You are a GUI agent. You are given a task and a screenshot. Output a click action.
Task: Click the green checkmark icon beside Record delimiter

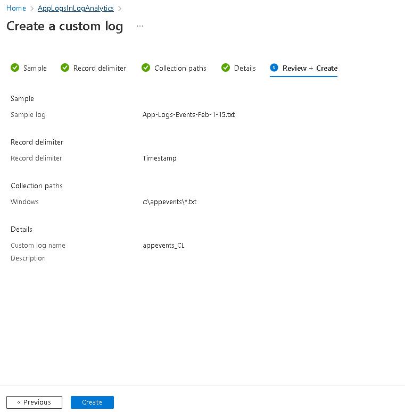click(65, 68)
